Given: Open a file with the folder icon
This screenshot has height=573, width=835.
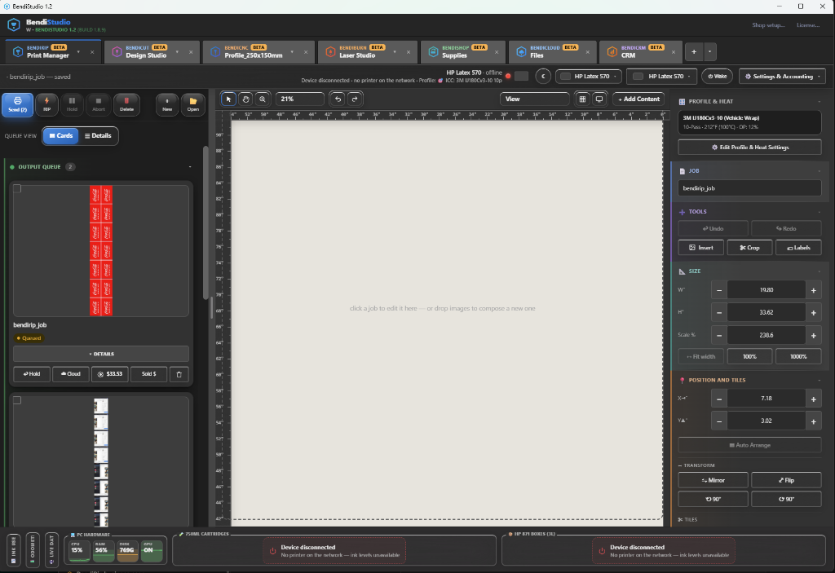Looking at the screenshot, I should point(192,104).
